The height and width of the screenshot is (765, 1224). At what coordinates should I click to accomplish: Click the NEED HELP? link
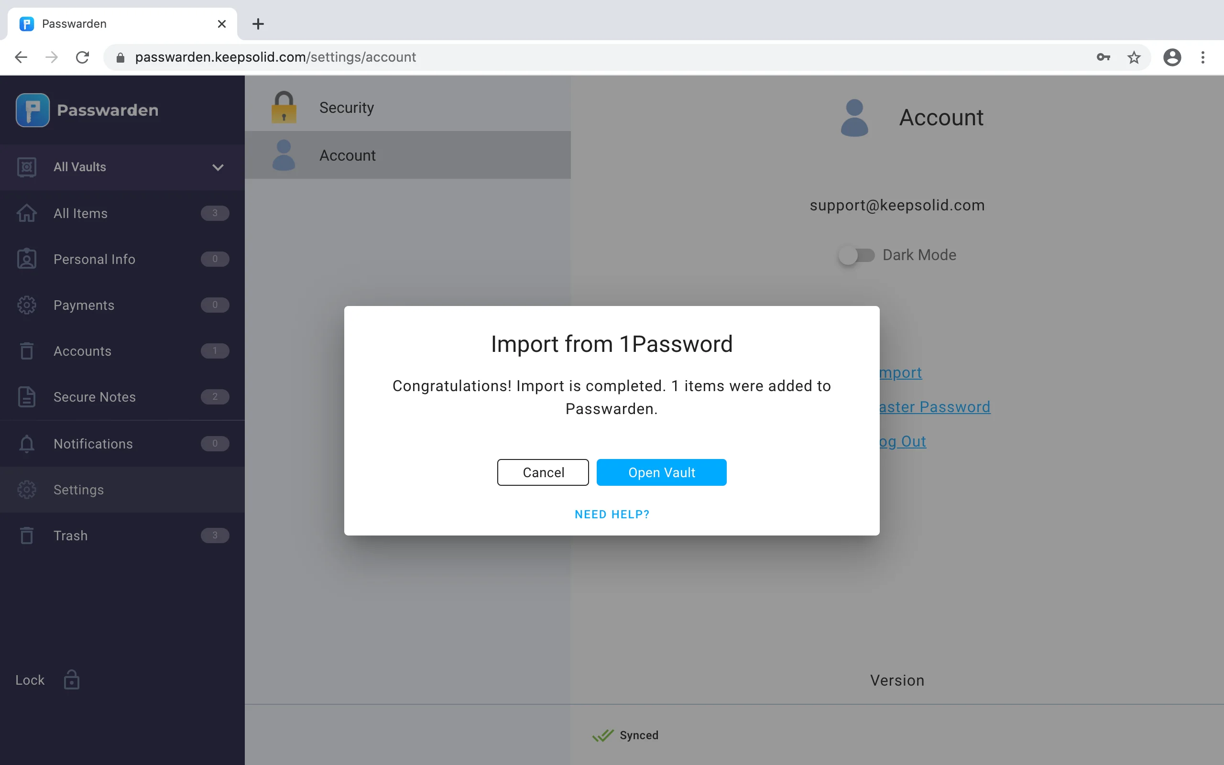pos(612,514)
